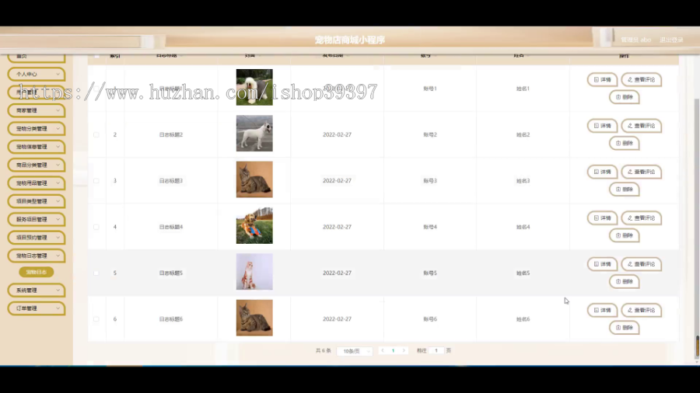Expand the 宠物信息管理 sidebar menu
This screenshot has height=393, width=700.
[36, 147]
